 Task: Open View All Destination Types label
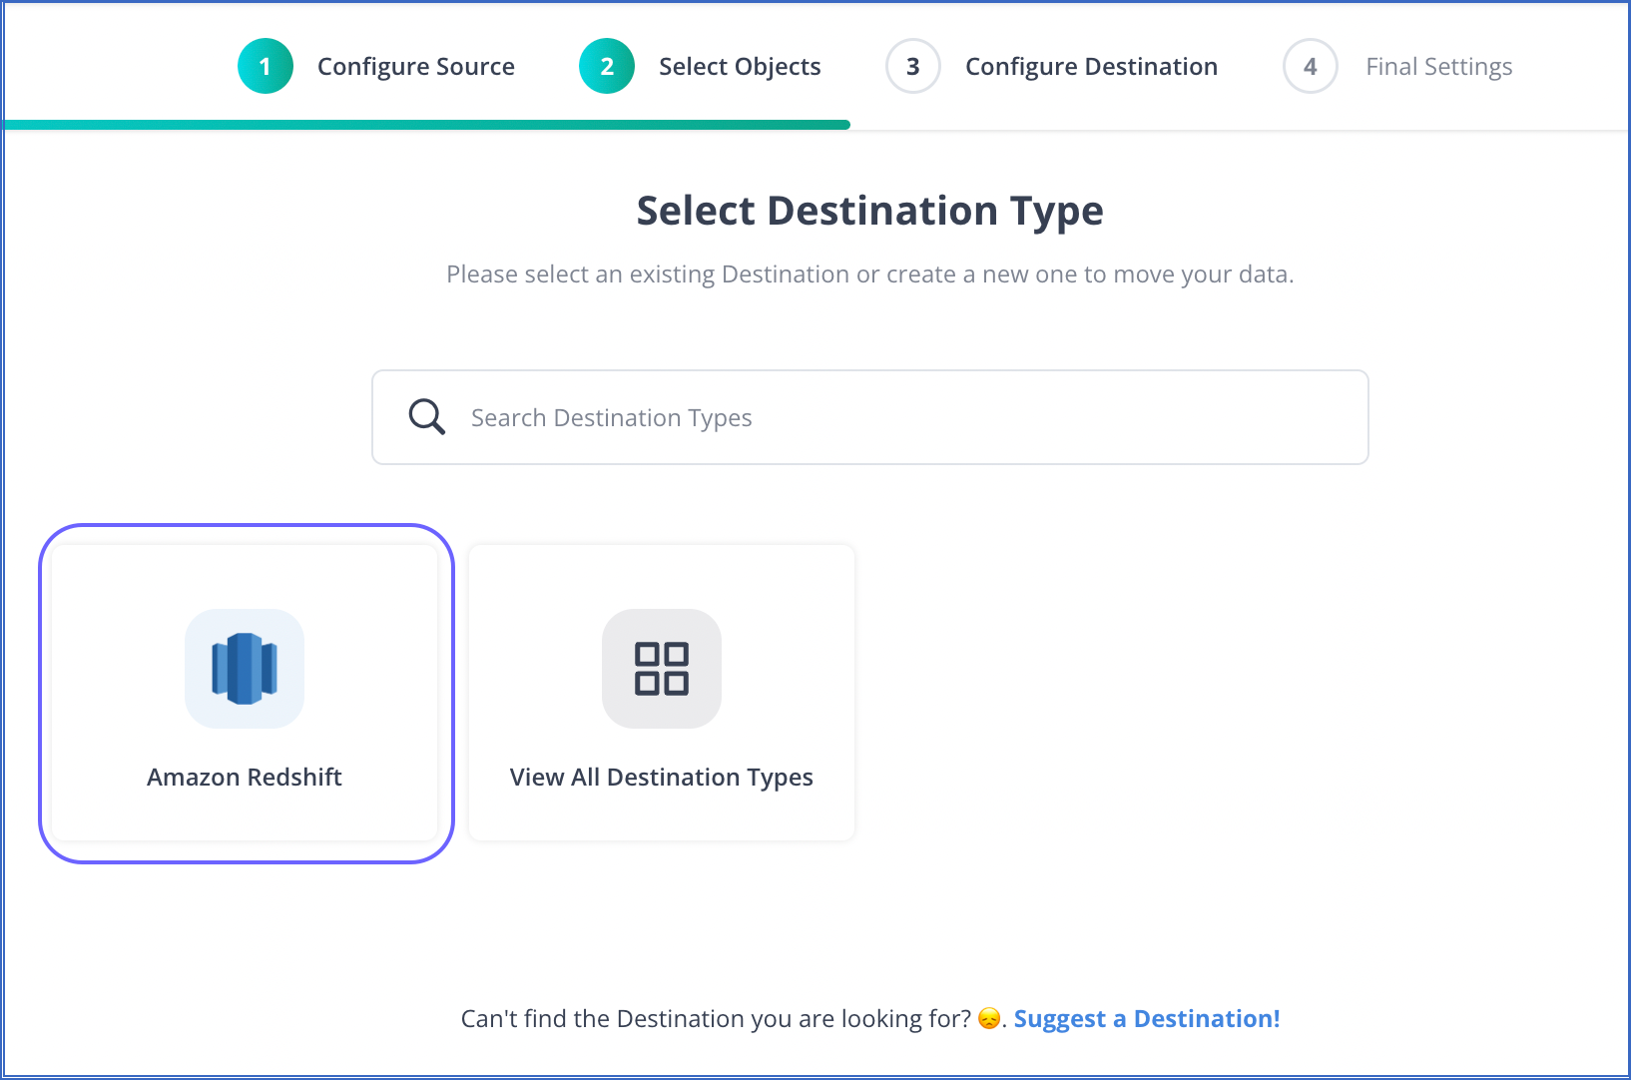point(662,778)
